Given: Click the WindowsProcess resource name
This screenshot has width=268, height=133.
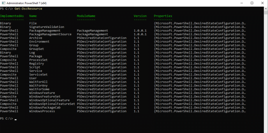Looking at the screenshot, I should (x=42, y=111).
